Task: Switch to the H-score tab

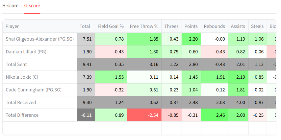Action: tap(11, 6)
